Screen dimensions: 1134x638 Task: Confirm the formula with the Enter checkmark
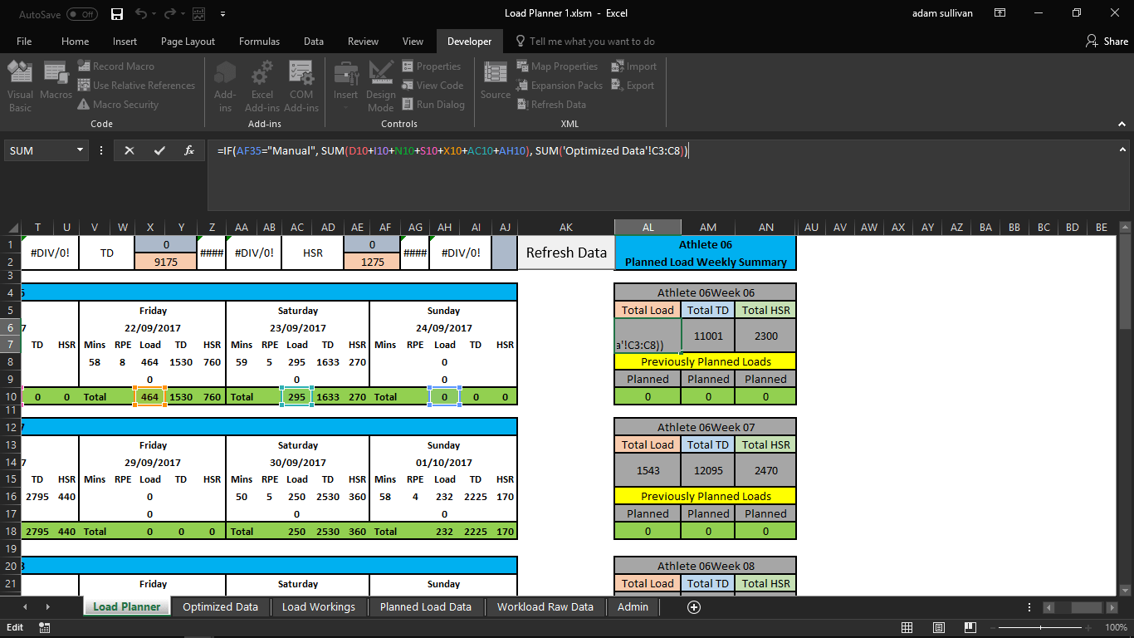coord(161,150)
